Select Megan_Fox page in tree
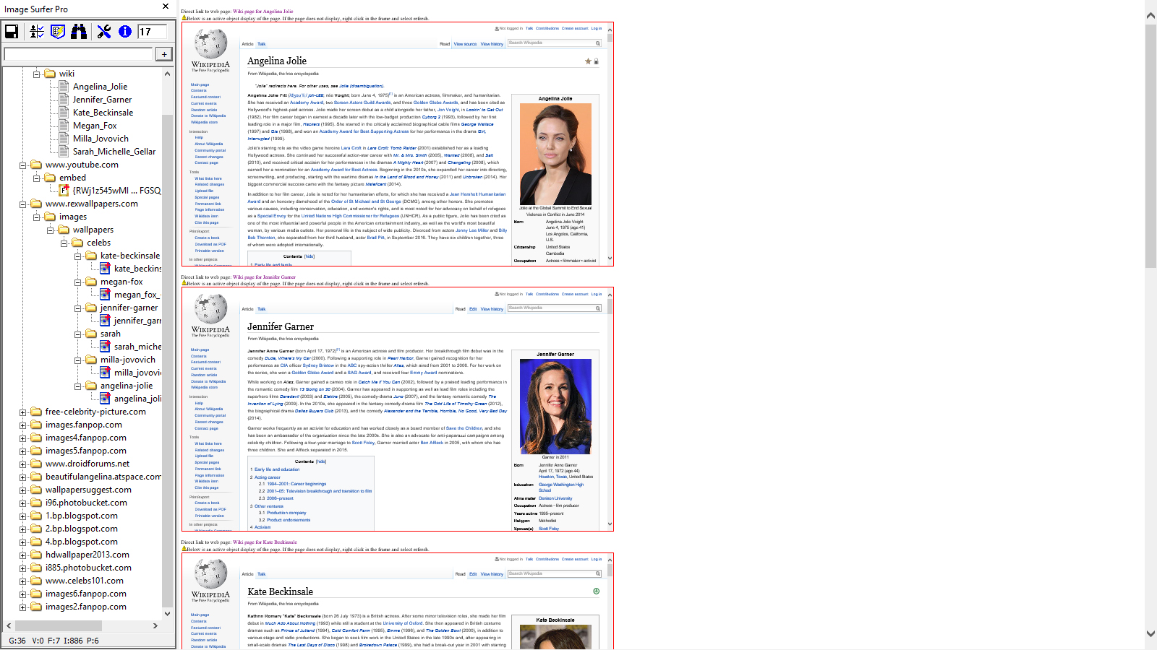The width and height of the screenshot is (1157, 650). (95, 126)
